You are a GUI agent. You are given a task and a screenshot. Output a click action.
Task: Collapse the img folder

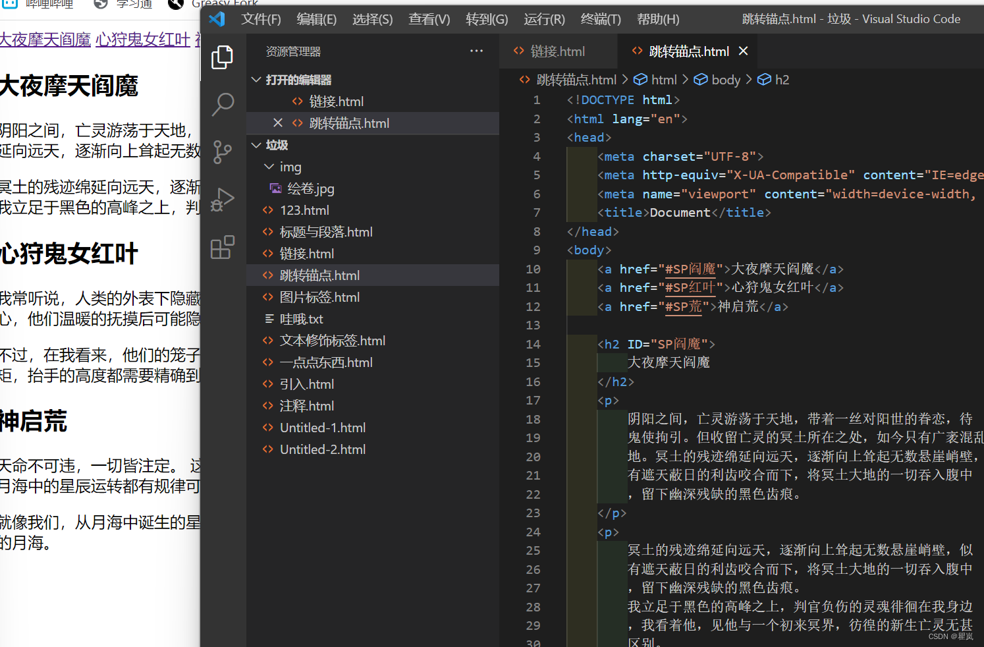pyautogui.click(x=269, y=167)
